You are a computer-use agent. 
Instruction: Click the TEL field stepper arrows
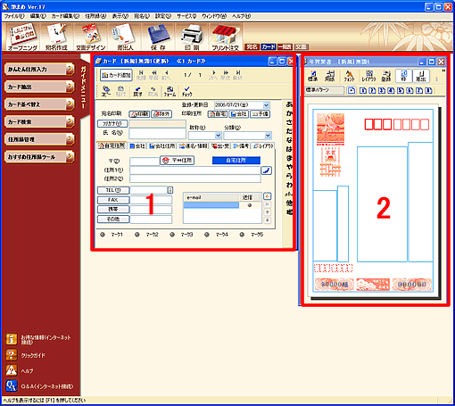pos(170,190)
